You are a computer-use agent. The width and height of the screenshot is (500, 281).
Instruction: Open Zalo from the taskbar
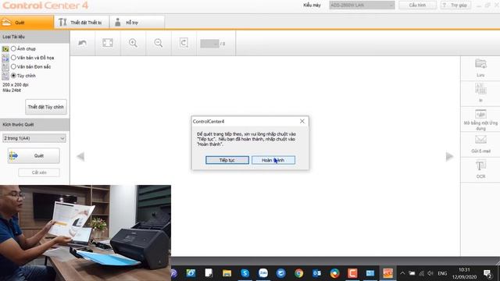click(263, 273)
